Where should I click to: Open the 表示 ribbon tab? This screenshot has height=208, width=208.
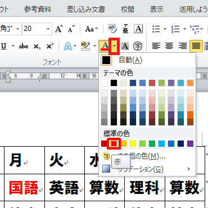(157, 10)
